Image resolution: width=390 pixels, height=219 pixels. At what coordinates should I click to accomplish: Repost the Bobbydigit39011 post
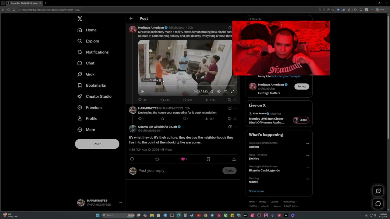point(157,159)
